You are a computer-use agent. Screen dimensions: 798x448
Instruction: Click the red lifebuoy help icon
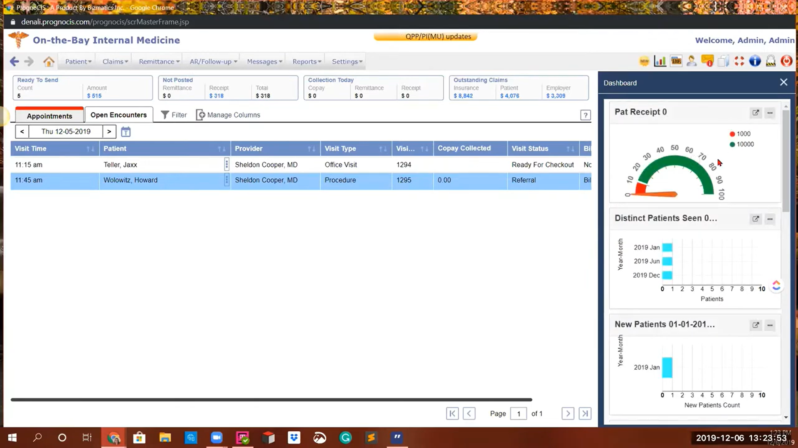739,61
